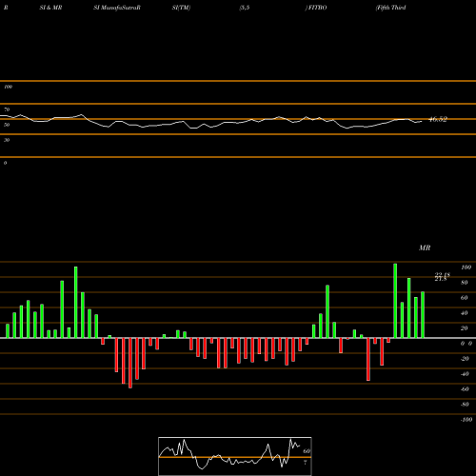This screenshot has height=476, width=476.
Task: Click the MR axis label -100
Action: (x=466, y=420)
